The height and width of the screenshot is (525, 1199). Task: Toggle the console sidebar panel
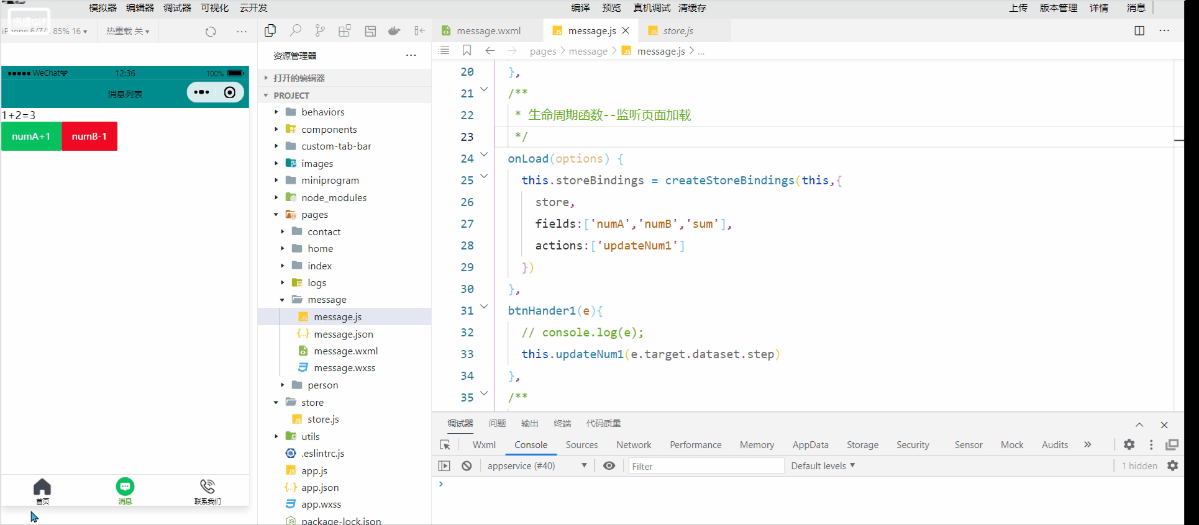pos(444,465)
